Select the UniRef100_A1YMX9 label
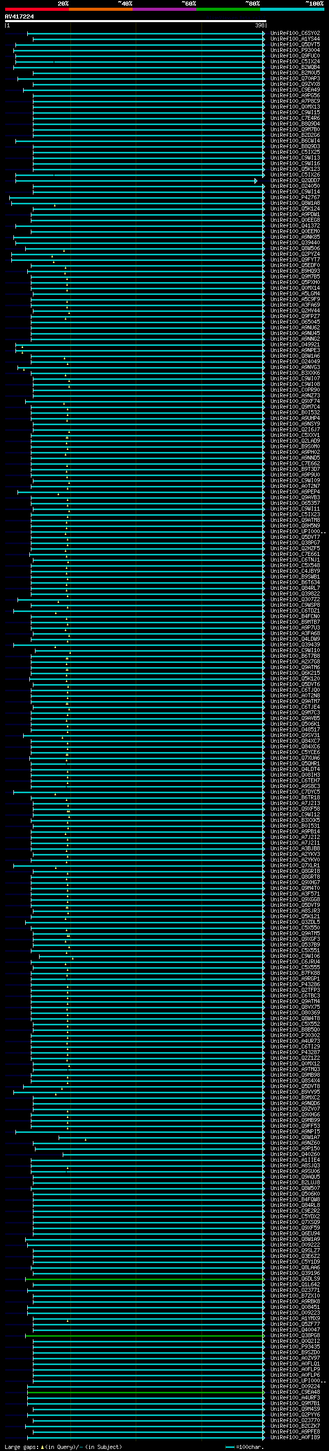This screenshot has width=329, height=1451. pyautogui.click(x=295, y=1318)
